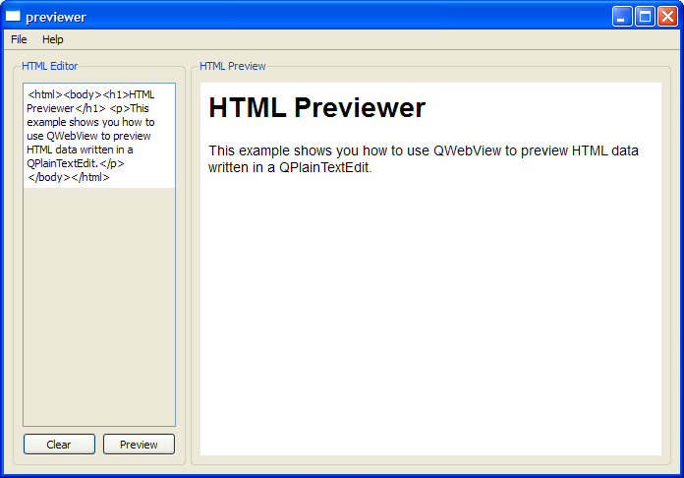Click QPlainTextEdit text in the preview pane
The width and height of the screenshot is (684, 478).
click(x=324, y=167)
